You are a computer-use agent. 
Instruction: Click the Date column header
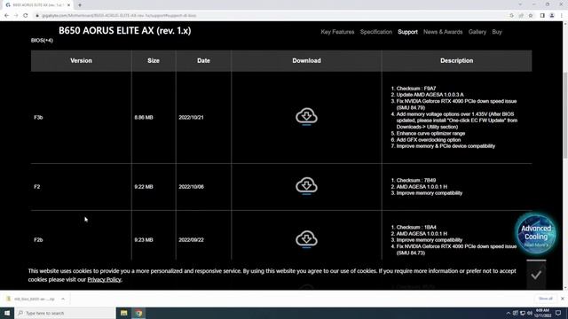pyautogui.click(x=203, y=61)
